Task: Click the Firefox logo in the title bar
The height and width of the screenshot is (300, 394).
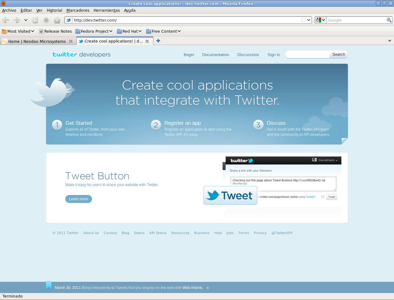Action: click(x=3, y=3)
